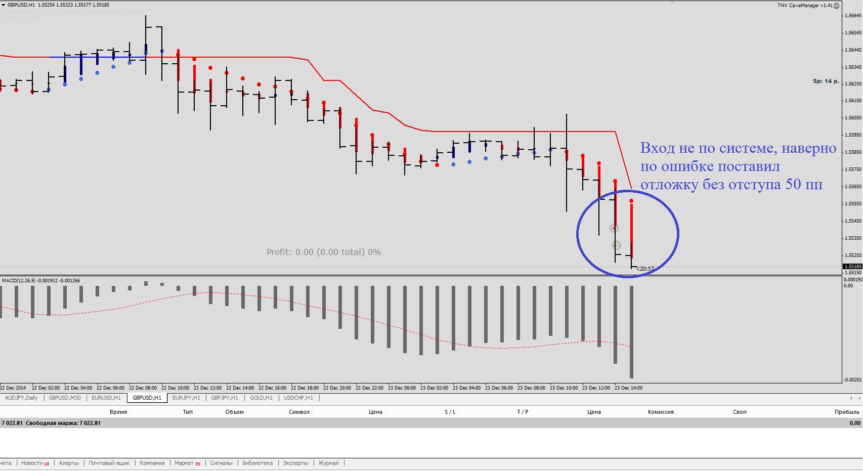
Task: Open the Новости terminal tab
Action: coord(35,463)
